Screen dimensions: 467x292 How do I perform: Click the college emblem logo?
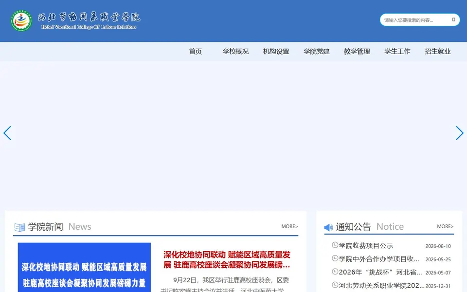pyautogui.click(x=21, y=20)
